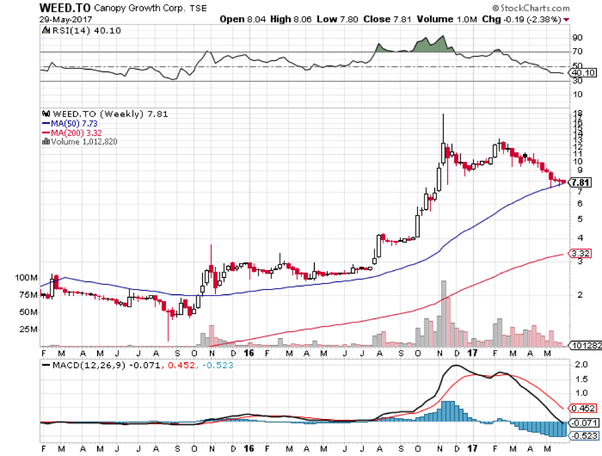Screen dimensions: 602x456
Task: Click the tallest volume bar in November 2016
Action: [443, 313]
